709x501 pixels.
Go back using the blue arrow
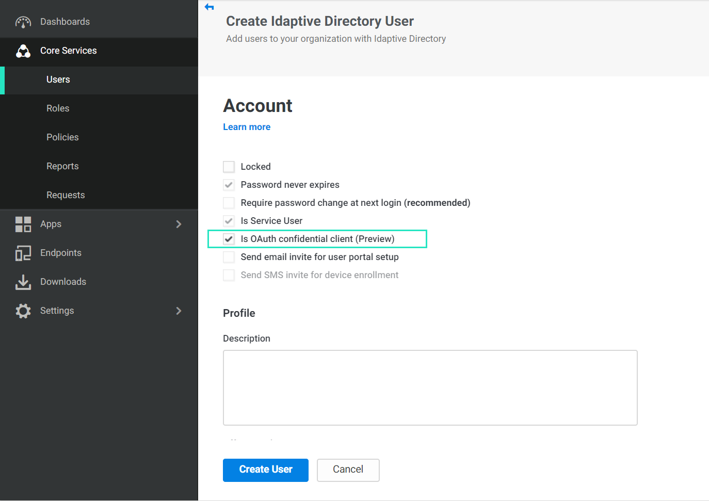pyautogui.click(x=209, y=7)
